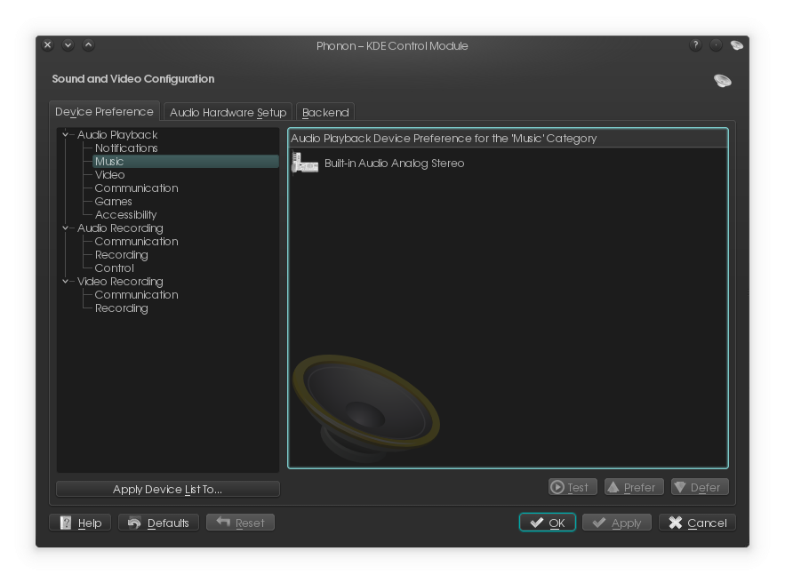Select the Device Preference tab
Screen dimensions: 785x583
104,112
